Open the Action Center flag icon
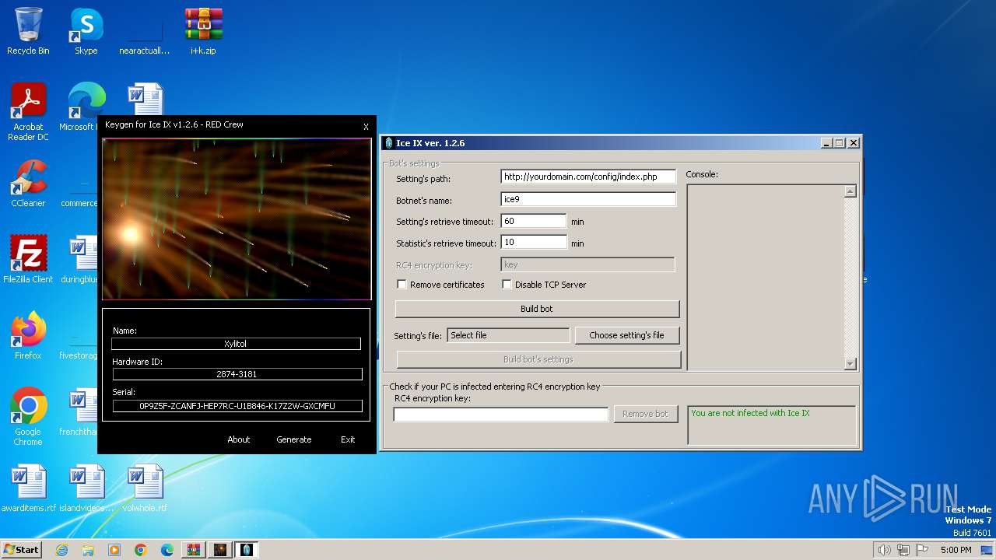Image resolution: width=996 pixels, height=560 pixels. tap(922, 550)
